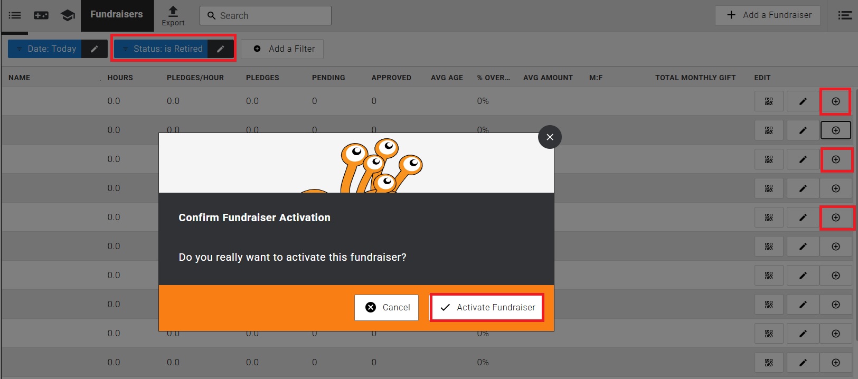
Task: Cancel the fundraiser activation
Action: 386,308
